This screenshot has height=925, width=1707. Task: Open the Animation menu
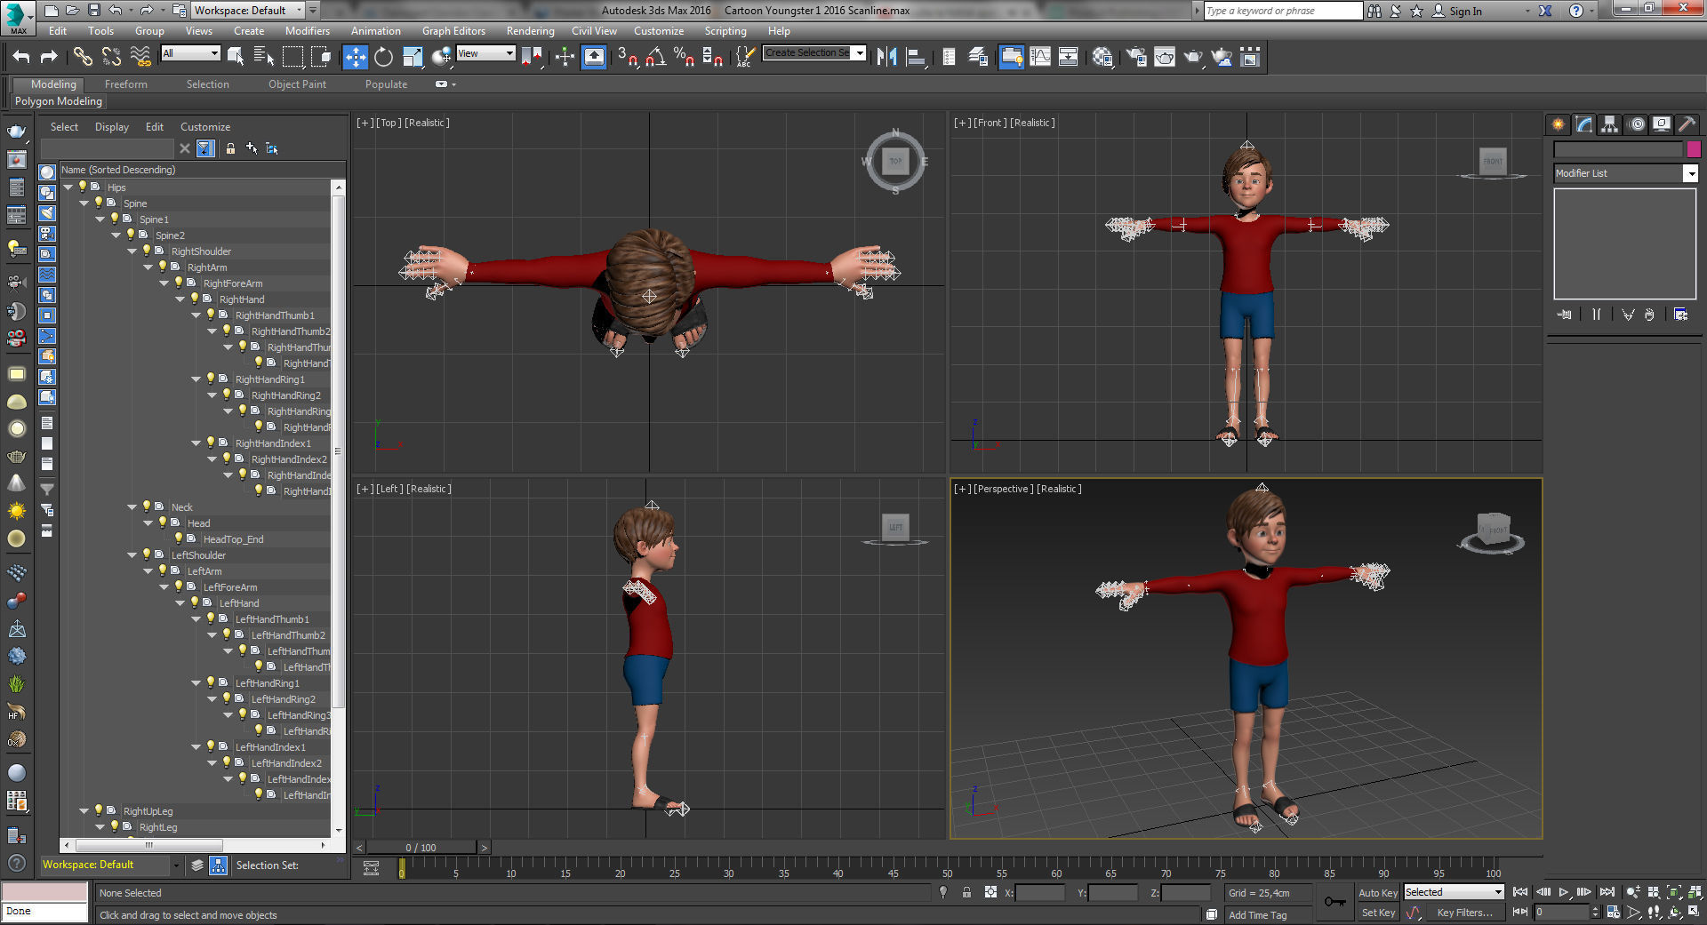375,31
